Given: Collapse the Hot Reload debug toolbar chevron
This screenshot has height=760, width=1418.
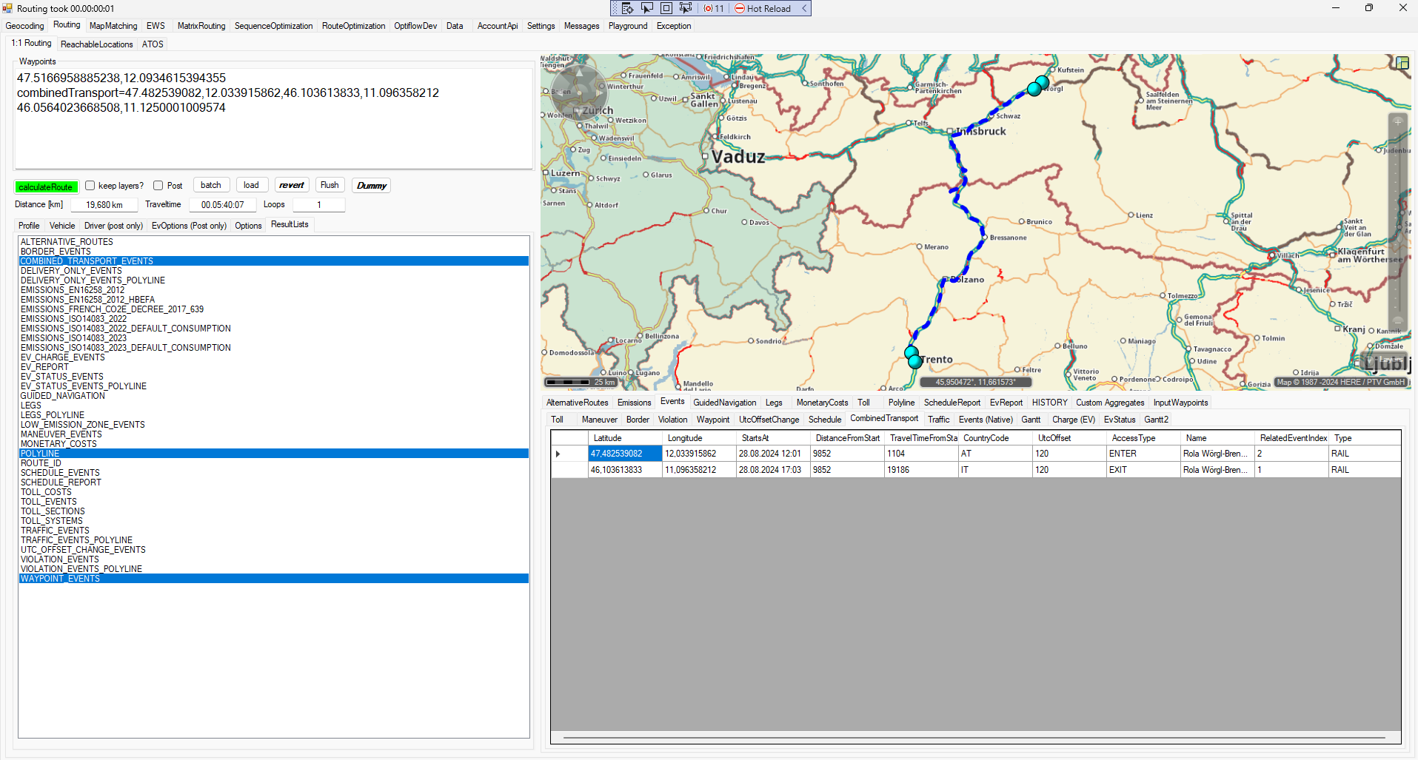Looking at the screenshot, I should coord(804,8).
